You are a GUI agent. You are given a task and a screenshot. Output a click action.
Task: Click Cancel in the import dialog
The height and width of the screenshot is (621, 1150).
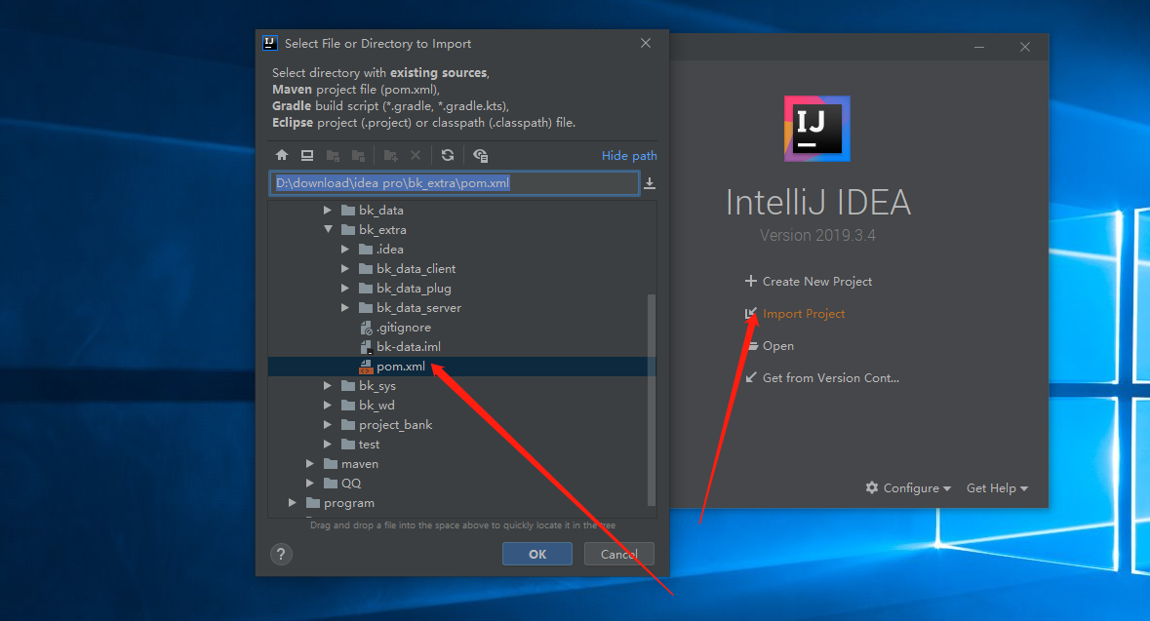618,555
